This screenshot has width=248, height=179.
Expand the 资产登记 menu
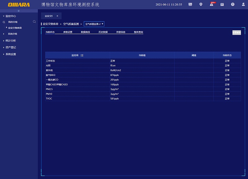pos(11,47)
